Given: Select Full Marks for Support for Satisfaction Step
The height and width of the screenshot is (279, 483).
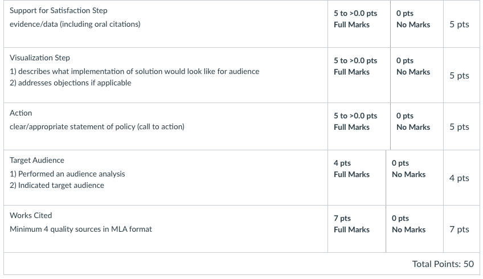Looking at the screenshot, I should (x=359, y=24).
